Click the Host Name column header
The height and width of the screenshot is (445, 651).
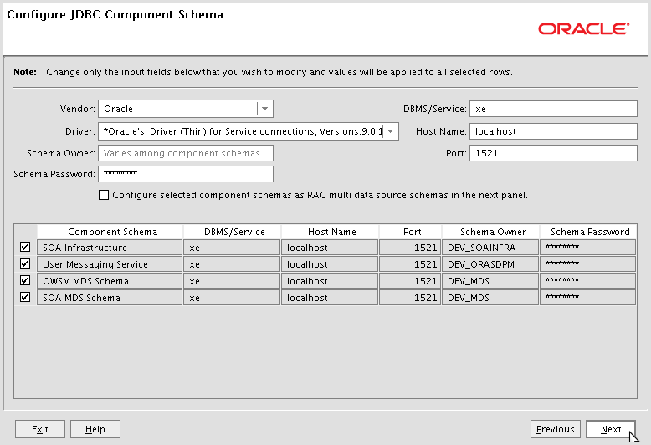click(x=330, y=232)
